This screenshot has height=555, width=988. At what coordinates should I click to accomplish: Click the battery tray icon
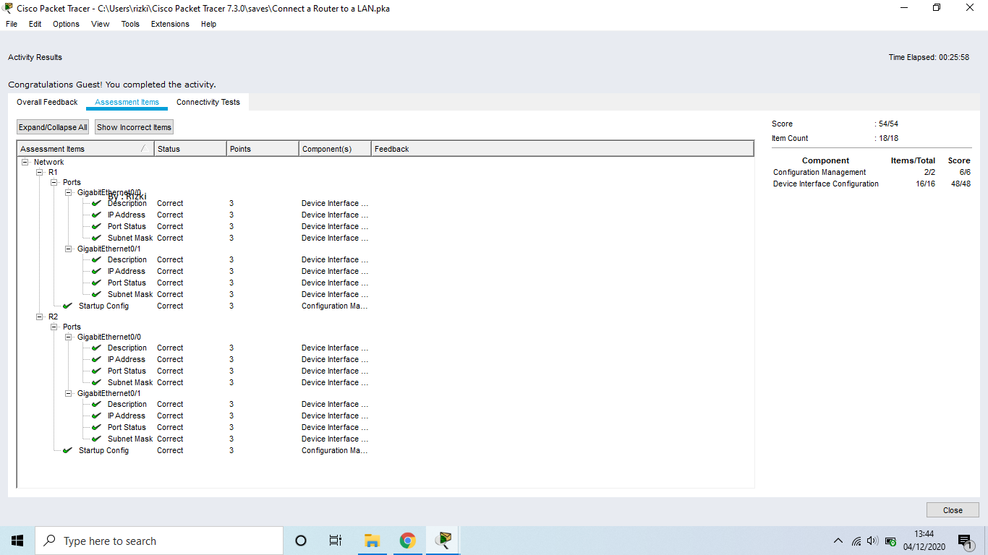[x=891, y=541]
